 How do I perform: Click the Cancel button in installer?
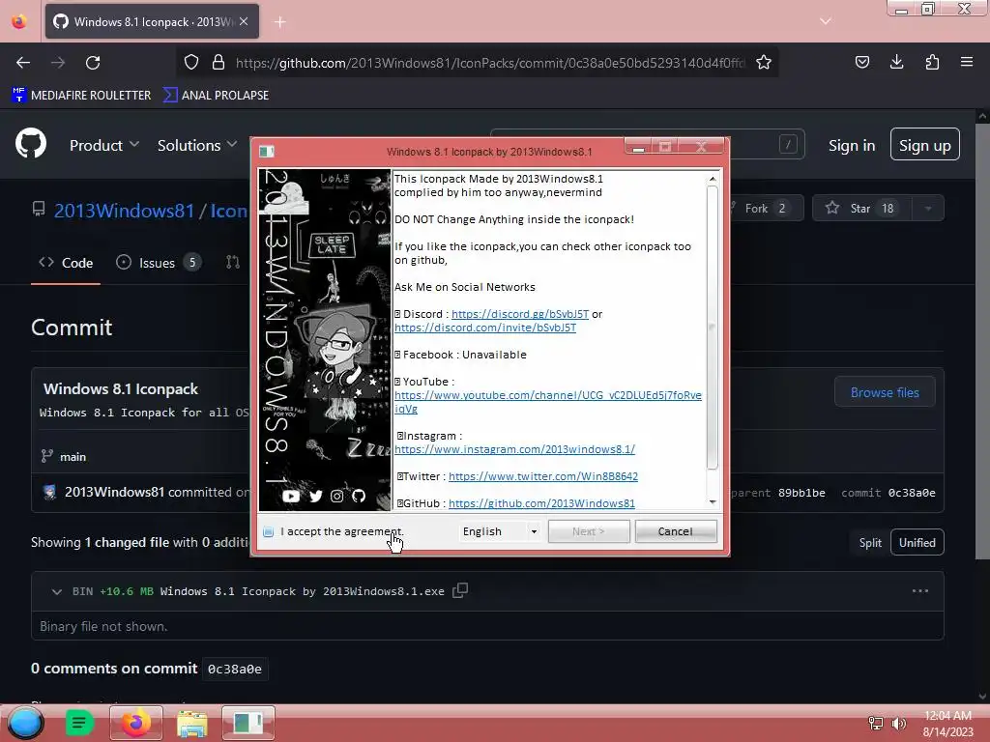(x=676, y=531)
